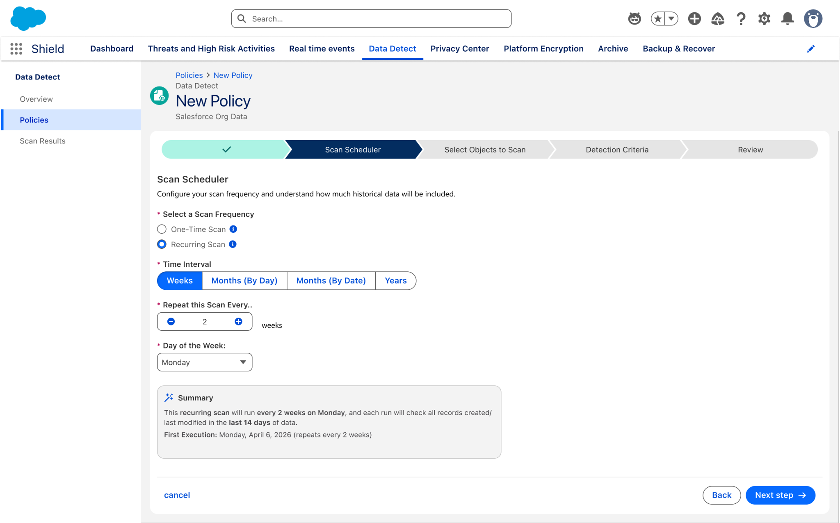Click the Next step button
The image size is (840, 523).
780,495
